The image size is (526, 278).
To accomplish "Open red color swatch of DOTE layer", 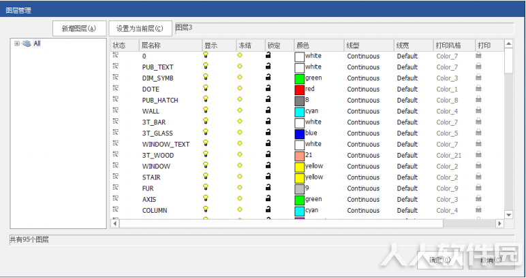I will point(300,90).
